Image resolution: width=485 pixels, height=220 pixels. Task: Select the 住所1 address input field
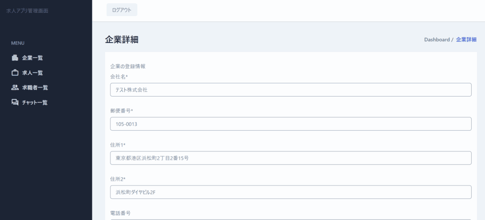pos(290,158)
